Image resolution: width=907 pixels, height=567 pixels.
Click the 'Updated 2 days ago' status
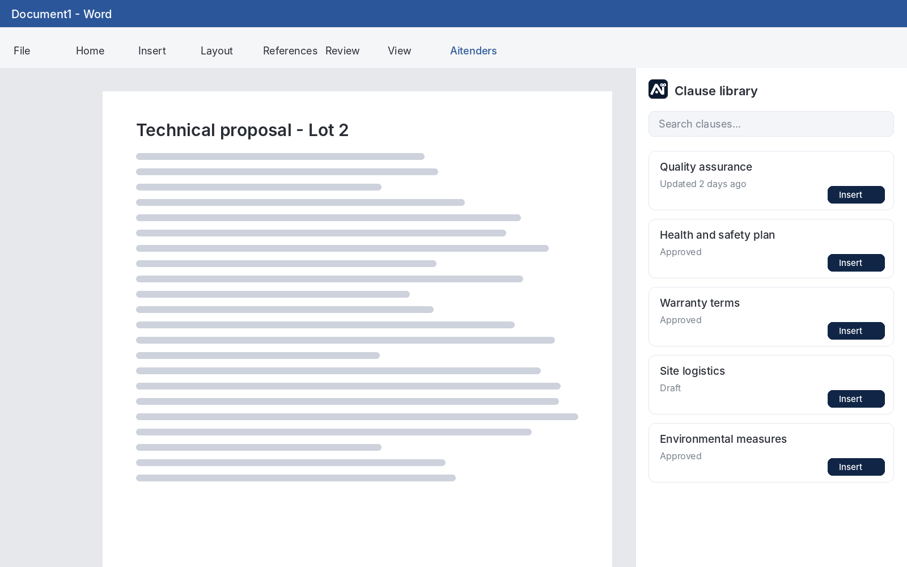703,184
